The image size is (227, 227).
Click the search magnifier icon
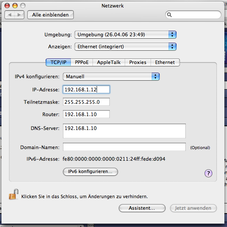tap(169, 15)
